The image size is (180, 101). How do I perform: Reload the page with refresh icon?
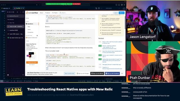tap(23, 12)
